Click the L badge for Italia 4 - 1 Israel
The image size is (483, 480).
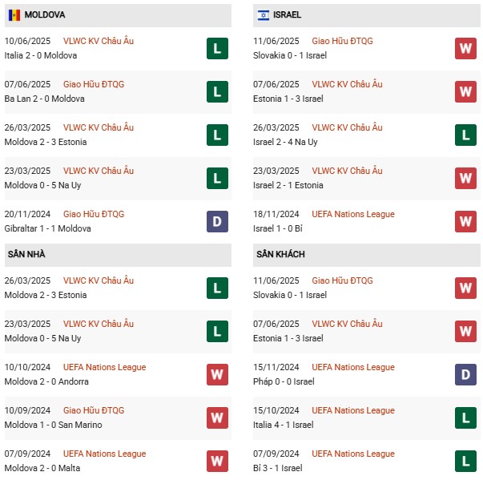[x=465, y=418]
